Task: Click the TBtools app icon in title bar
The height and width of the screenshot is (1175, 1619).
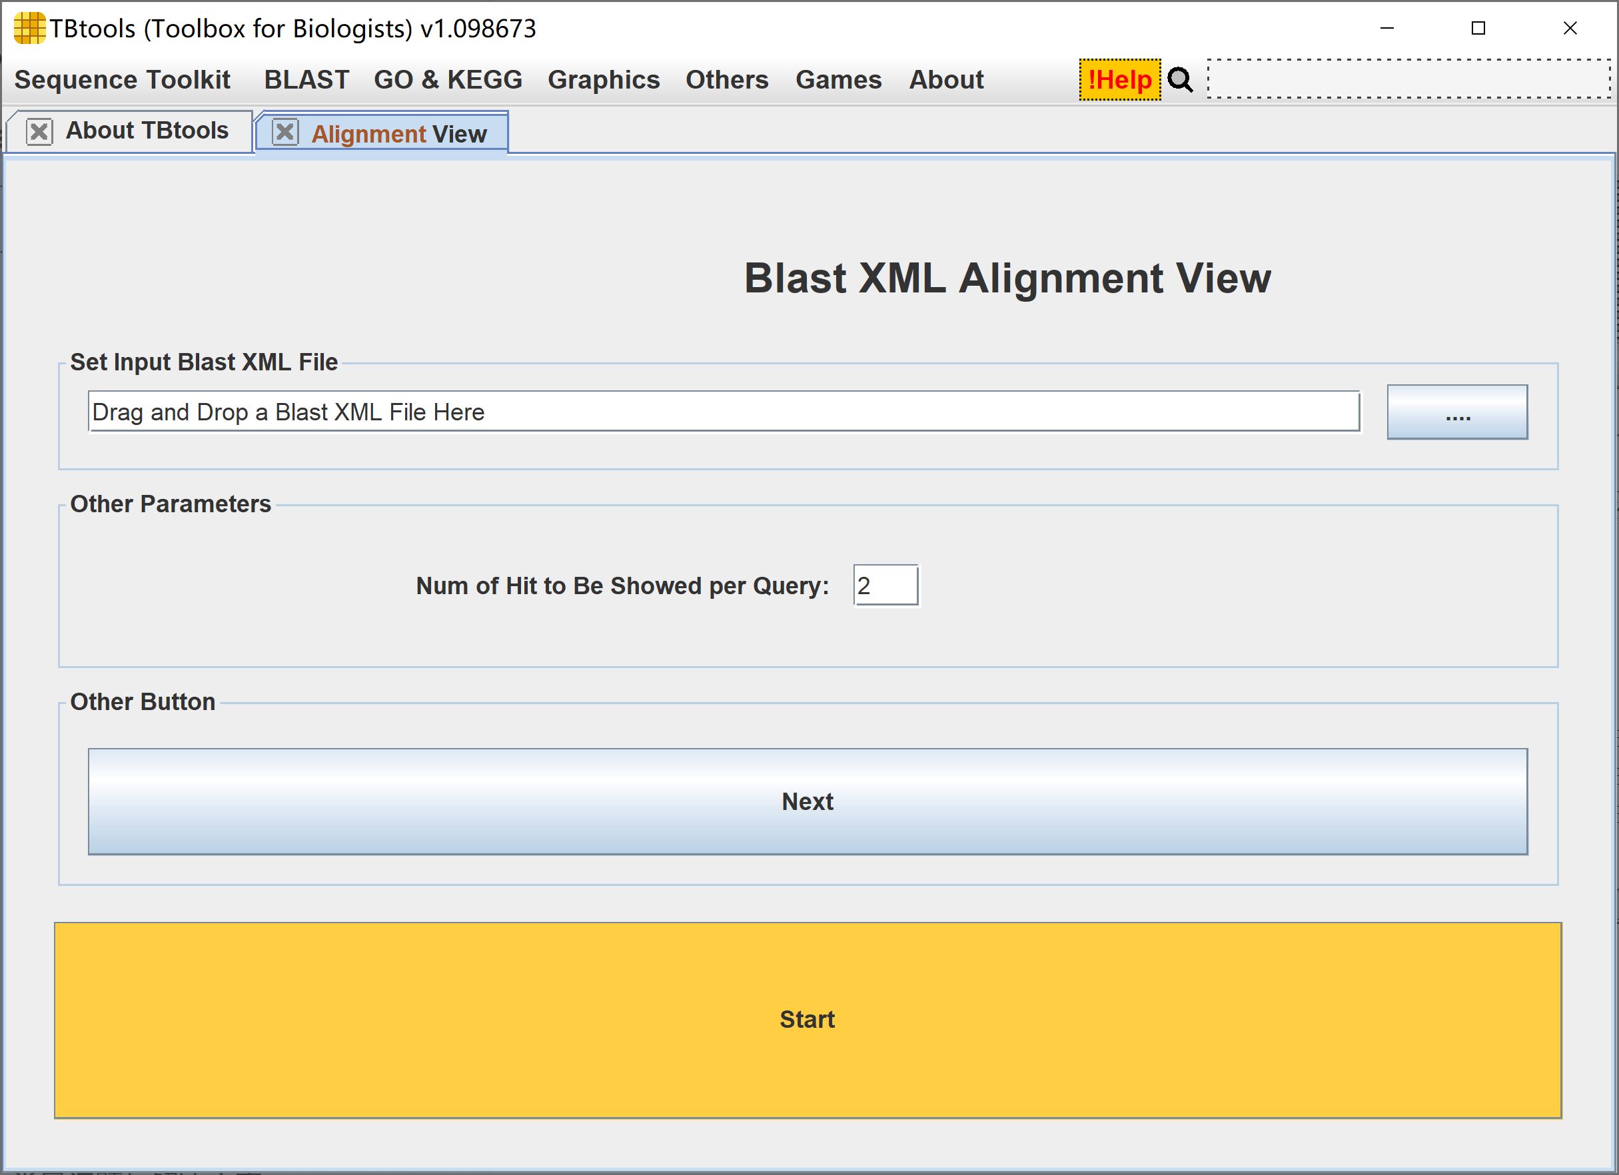Action: 29,29
